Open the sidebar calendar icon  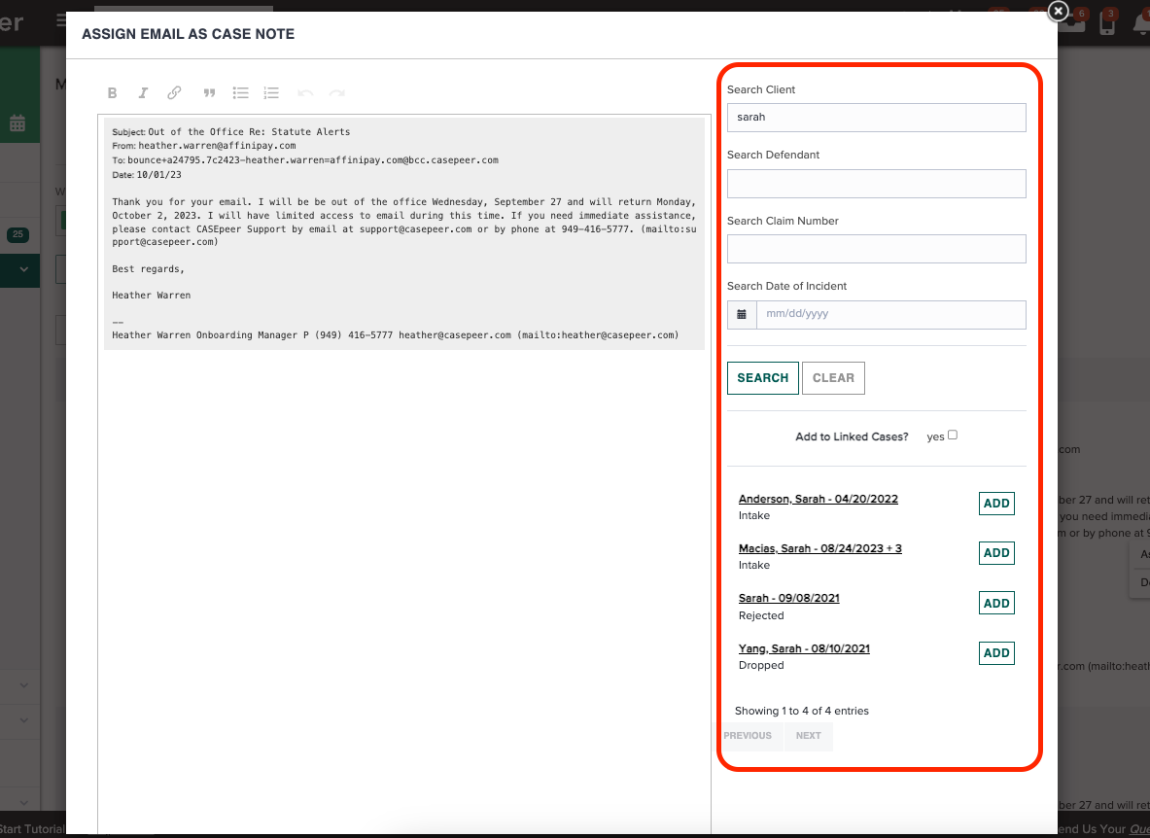click(17, 123)
